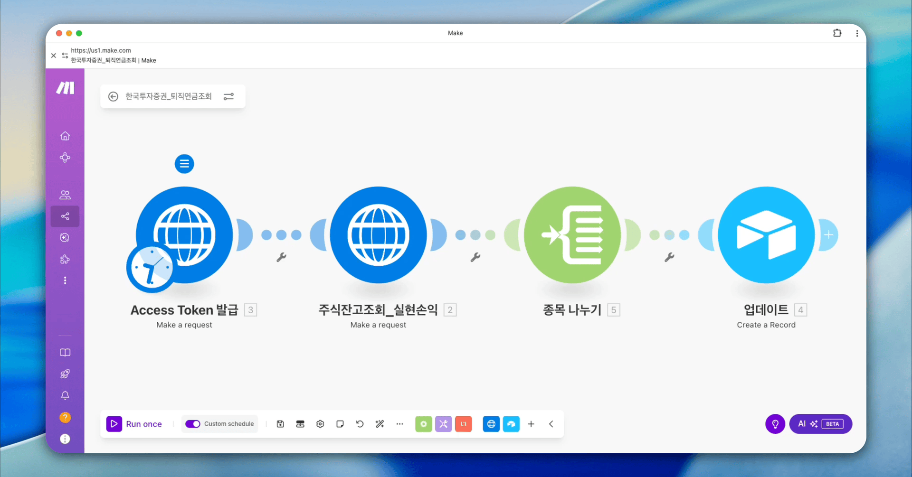912x477 pixels.
Task: Click the purple lightbulb button
Action: pyautogui.click(x=775, y=424)
